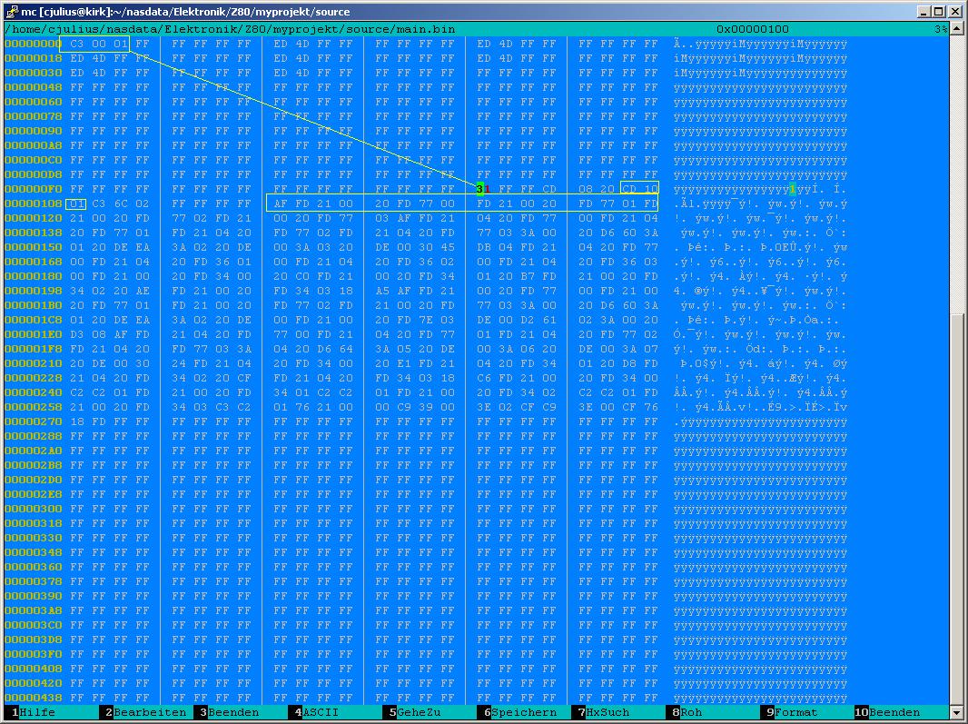Select 2Bearbeiten to edit the hex file
Viewport: 968px width, 724px height.
[x=145, y=712]
